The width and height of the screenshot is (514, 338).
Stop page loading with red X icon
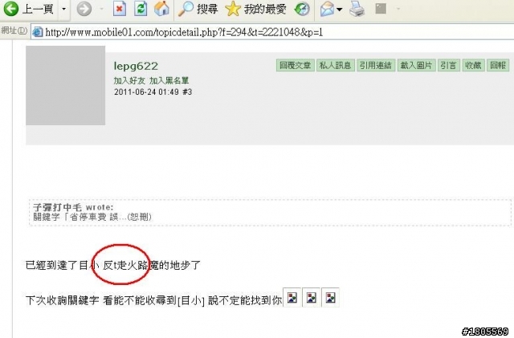pyautogui.click(x=120, y=9)
